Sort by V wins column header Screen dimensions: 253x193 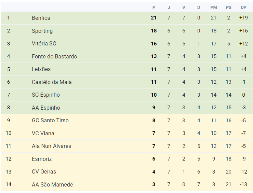pyautogui.click(x=184, y=8)
